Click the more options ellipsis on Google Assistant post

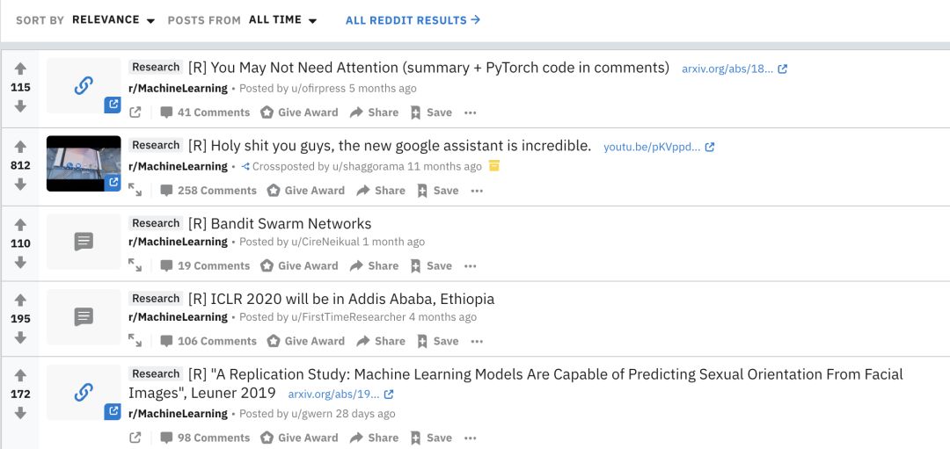click(x=477, y=191)
